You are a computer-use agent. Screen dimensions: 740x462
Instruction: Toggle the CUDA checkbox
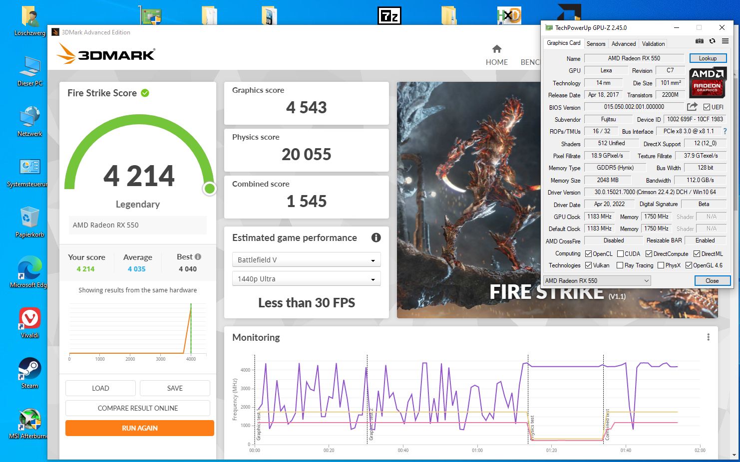[x=620, y=254]
